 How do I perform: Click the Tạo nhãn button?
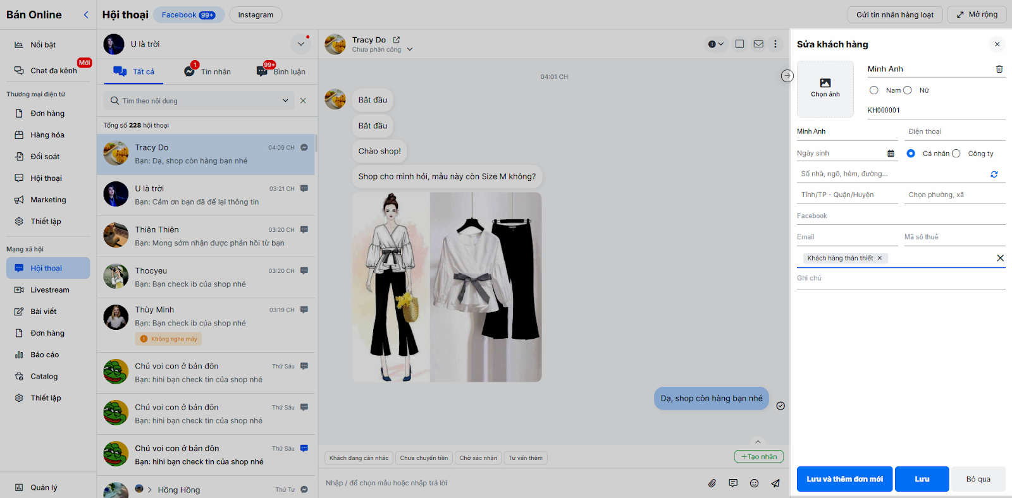tap(759, 456)
